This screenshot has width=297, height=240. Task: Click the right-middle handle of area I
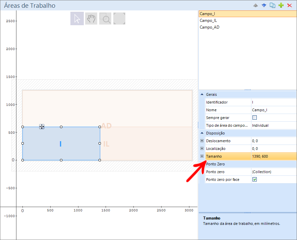(100, 143)
